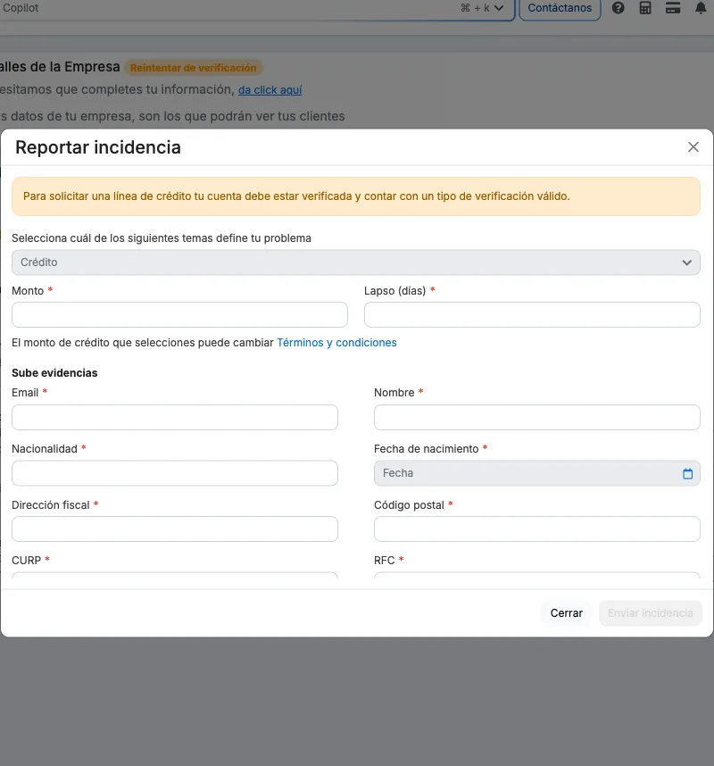Open Términos y condiciones link
The image size is (714, 766).
click(x=336, y=343)
